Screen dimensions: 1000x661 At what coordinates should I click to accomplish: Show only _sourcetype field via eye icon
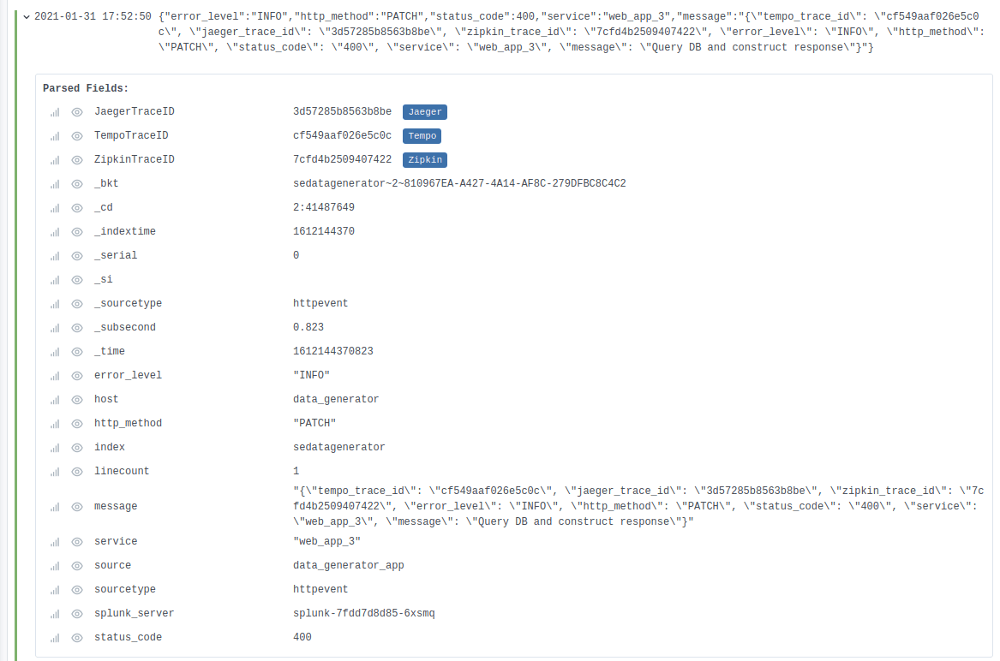(x=77, y=304)
